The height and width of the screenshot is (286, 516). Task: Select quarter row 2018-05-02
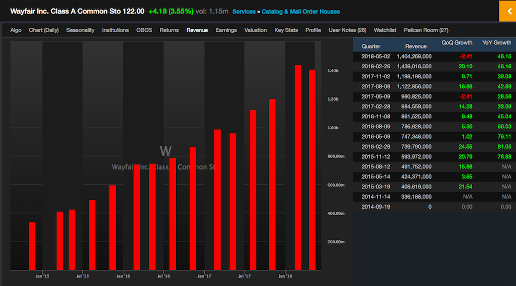point(435,56)
